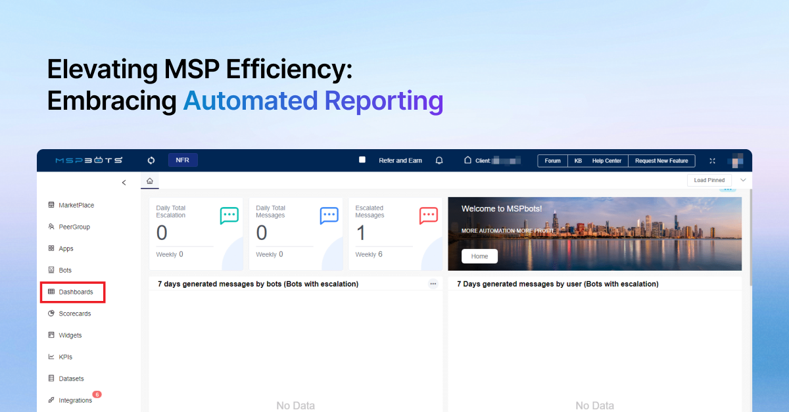The height and width of the screenshot is (412, 789).
Task: Open the Refer and Earn link
Action: point(400,160)
